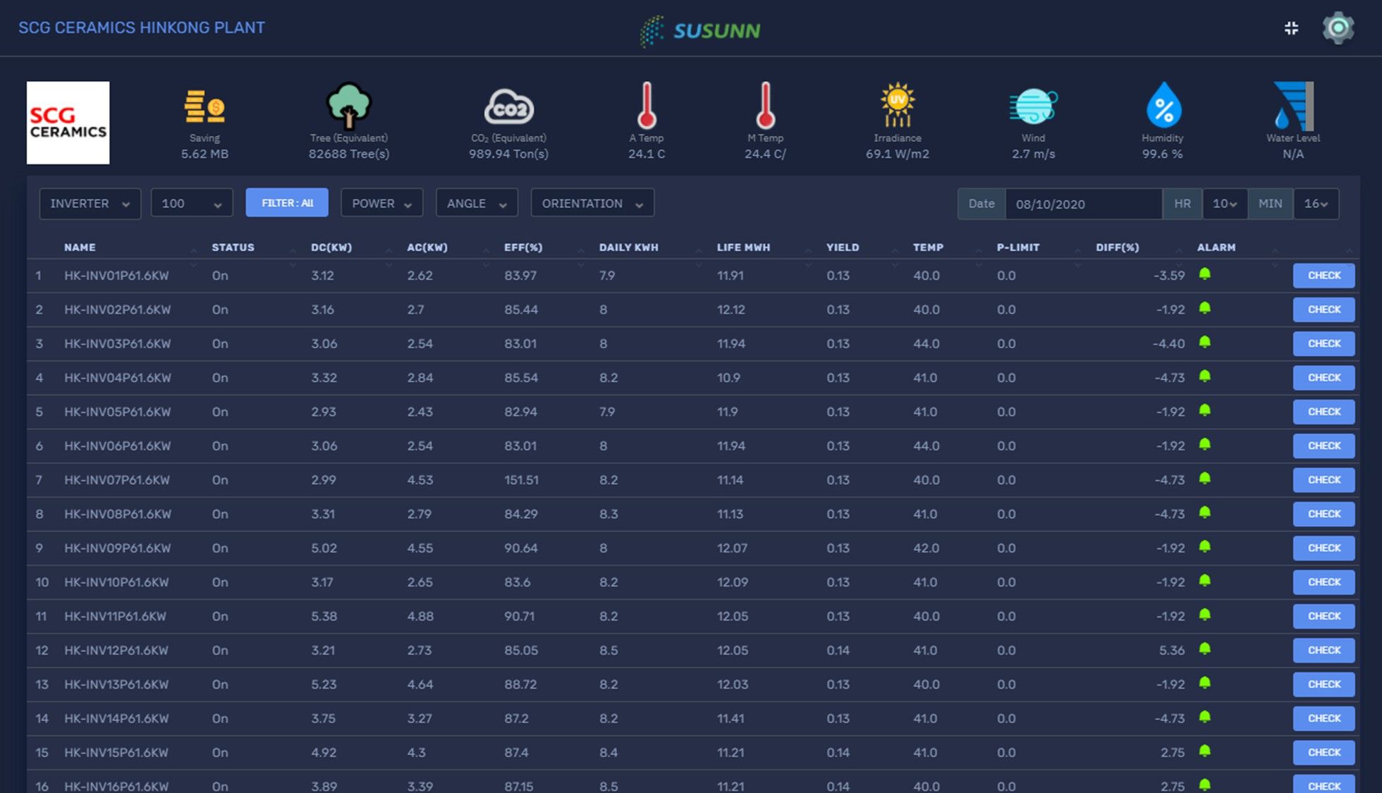This screenshot has height=793, width=1382.
Task: Click the Water Level icon
Action: [1292, 106]
